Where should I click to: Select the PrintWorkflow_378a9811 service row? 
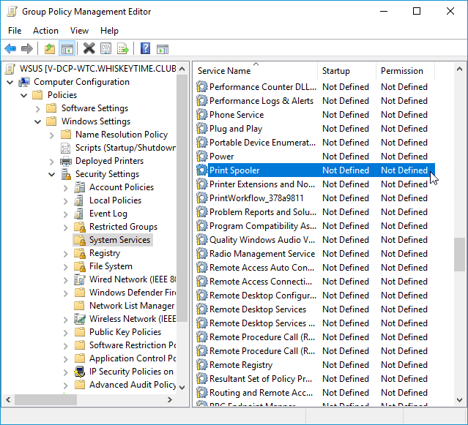point(315,198)
